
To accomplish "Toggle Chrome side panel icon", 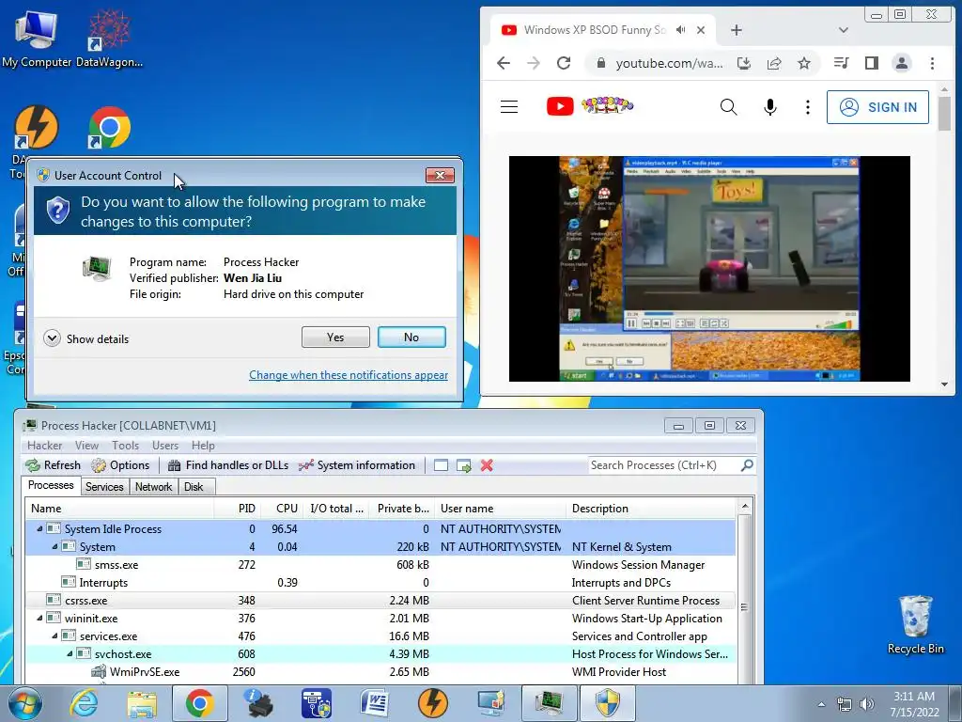I will pos(872,63).
